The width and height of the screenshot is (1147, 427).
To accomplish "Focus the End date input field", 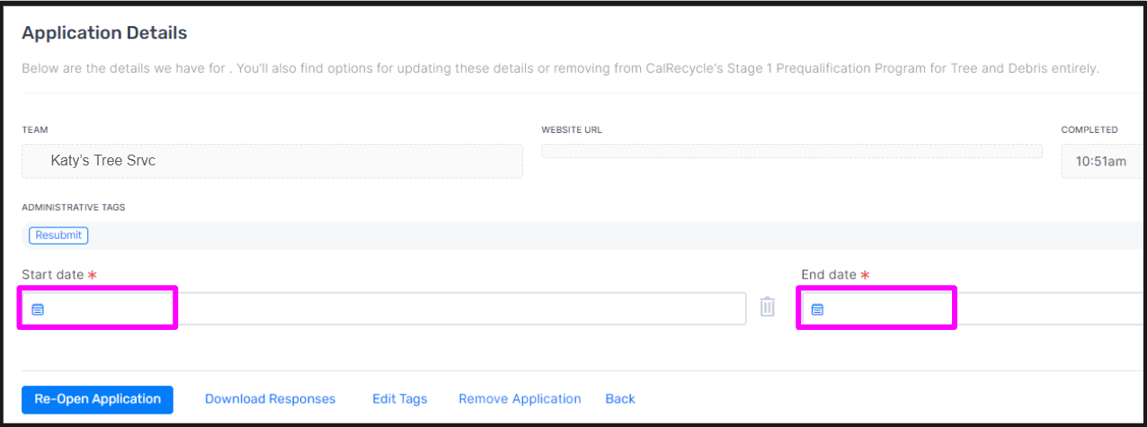I will [x=973, y=308].
